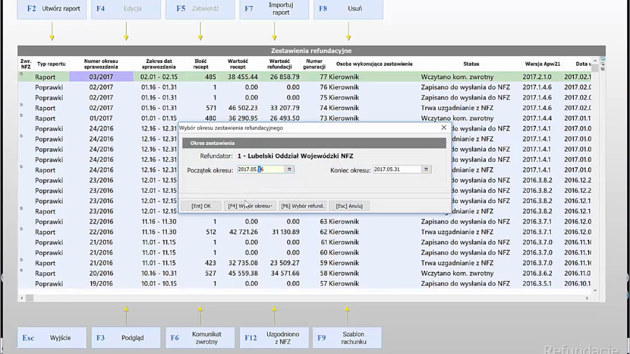Click the Wartość refundacji column header
Viewport: 630px width, 354px height.
(x=280, y=64)
